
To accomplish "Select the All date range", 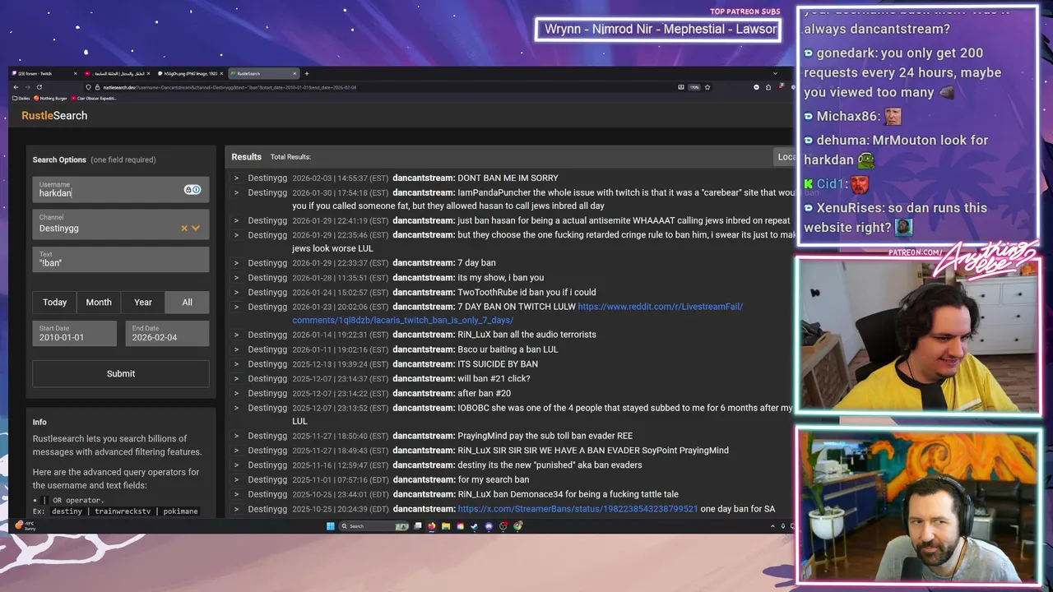I will click(188, 303).
